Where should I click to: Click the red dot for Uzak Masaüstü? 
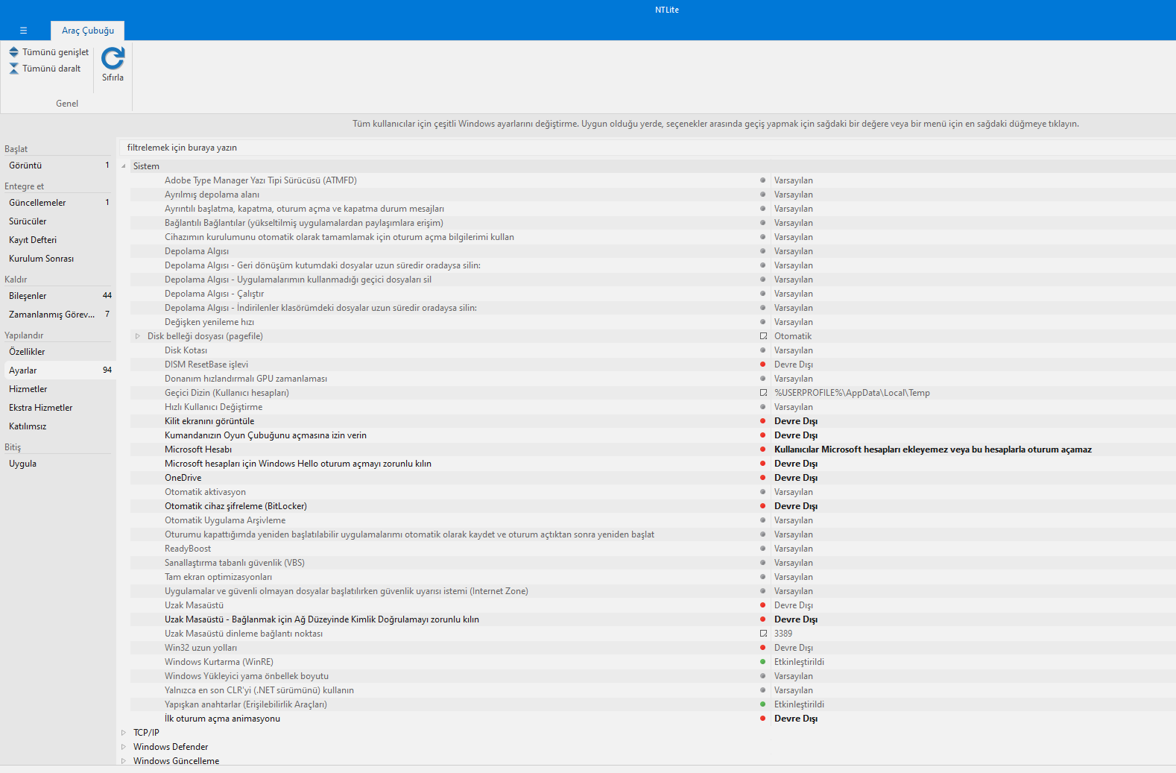762,605
